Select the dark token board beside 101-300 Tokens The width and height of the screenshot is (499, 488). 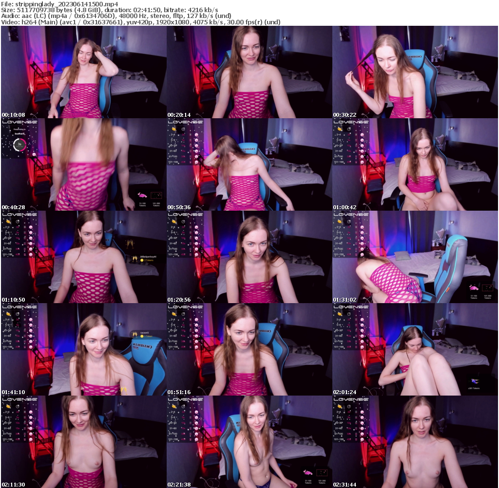(156, 195)
